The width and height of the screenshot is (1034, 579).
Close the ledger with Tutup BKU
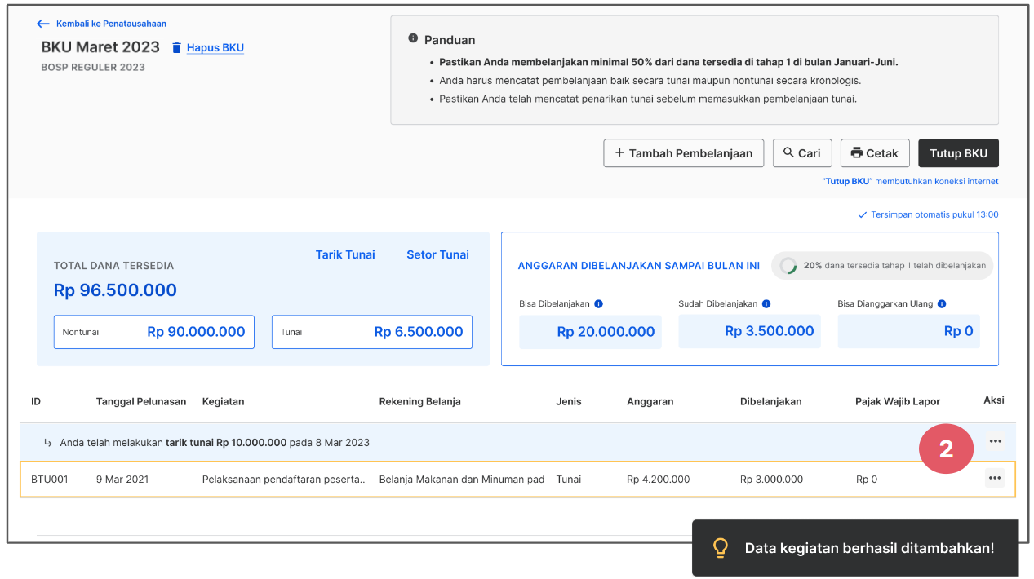pos(958,153)
